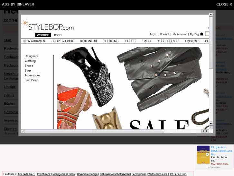Viewport: 234px width, 176px height.
Task: Select Last Piece in the left sidebar
Action: coord(31,80)
